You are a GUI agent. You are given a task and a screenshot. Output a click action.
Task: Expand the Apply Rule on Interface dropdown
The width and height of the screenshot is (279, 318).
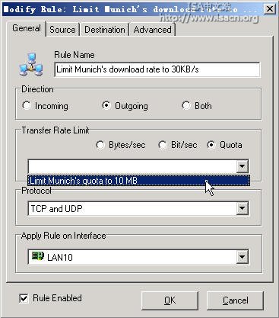coord(242,257)
